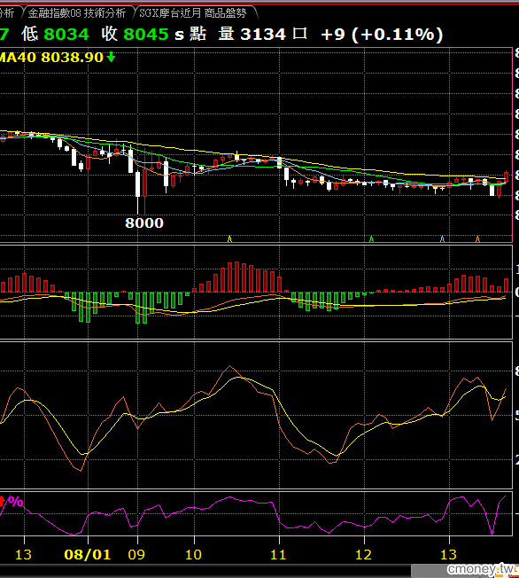The width and height of the screenshot is (519, 578).
Task: Click the blue triangle marker on the price chart baseline
Action: click(442, 238)
